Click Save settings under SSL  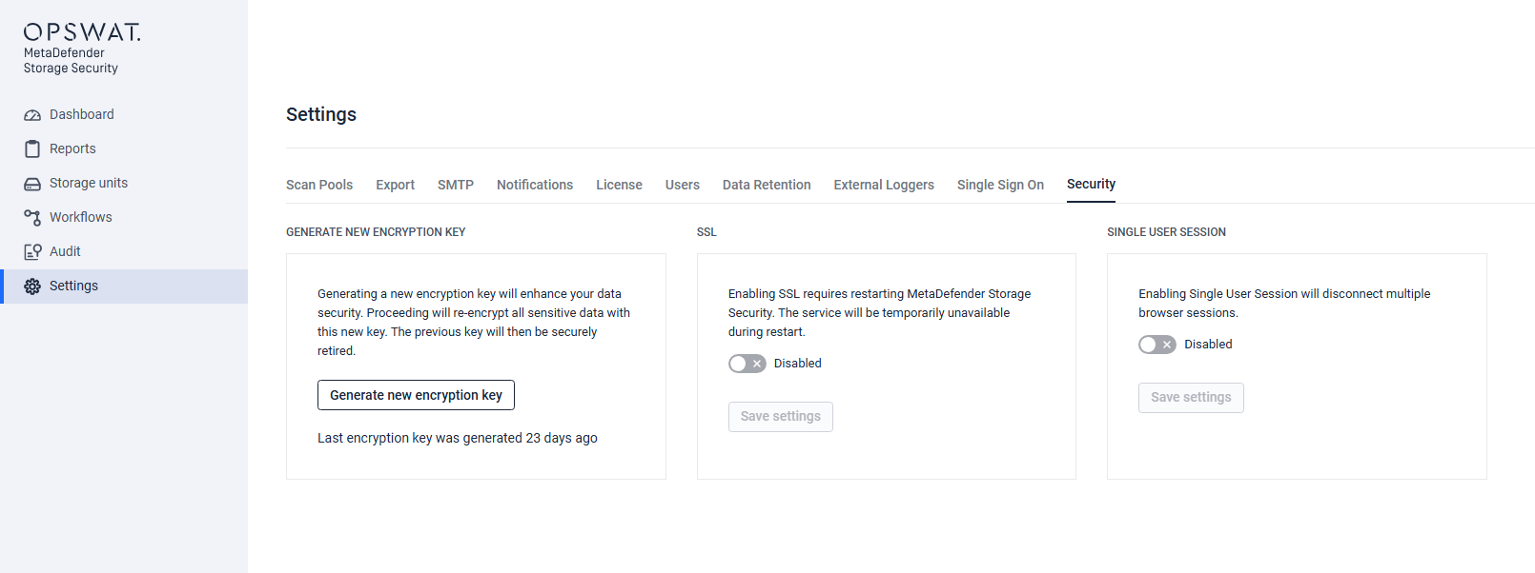[x=781, y=417]
